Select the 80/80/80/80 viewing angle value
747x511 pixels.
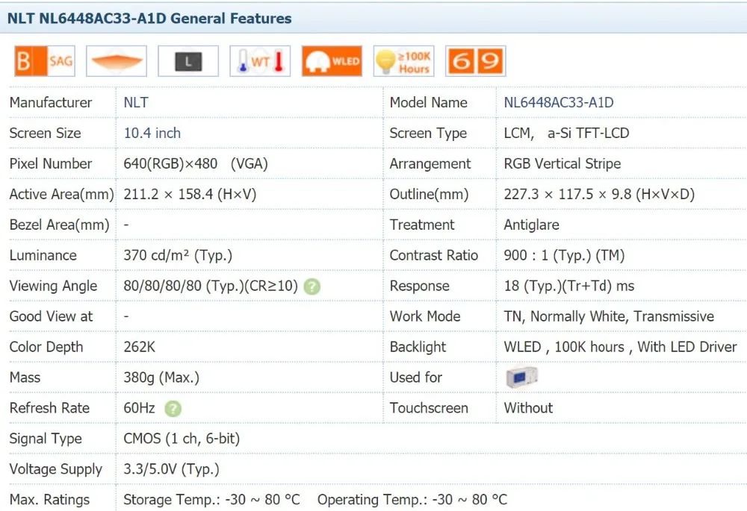(211, 286)
